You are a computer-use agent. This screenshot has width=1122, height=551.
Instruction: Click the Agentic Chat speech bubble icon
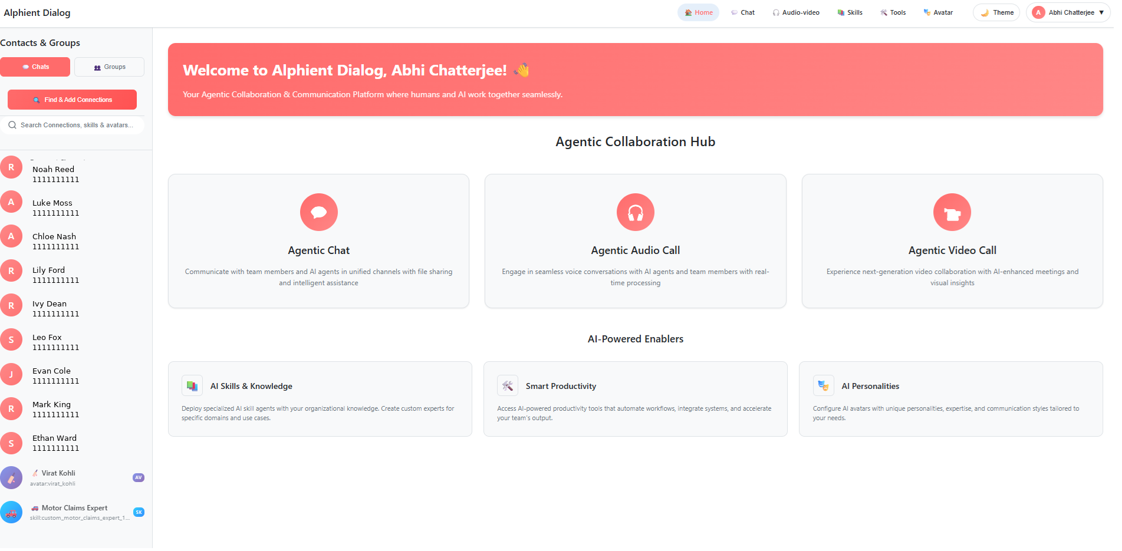[x=318, y=212]
